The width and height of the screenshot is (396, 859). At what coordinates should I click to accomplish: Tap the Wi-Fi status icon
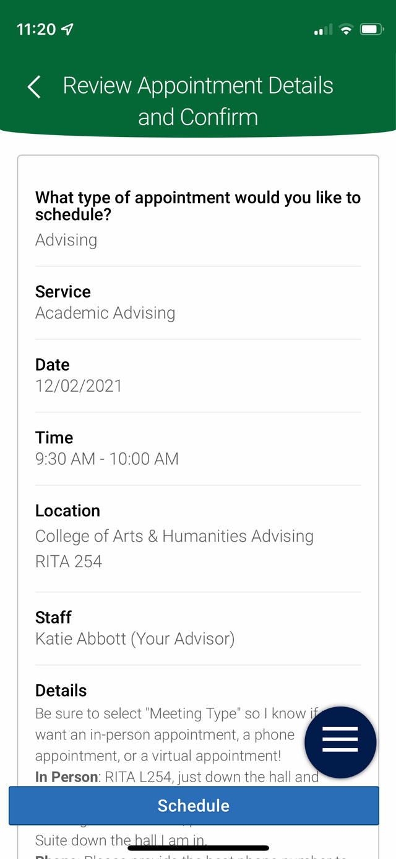coord(347,29)
